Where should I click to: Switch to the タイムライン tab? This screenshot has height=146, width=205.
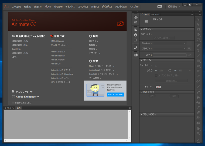(9, 108)
